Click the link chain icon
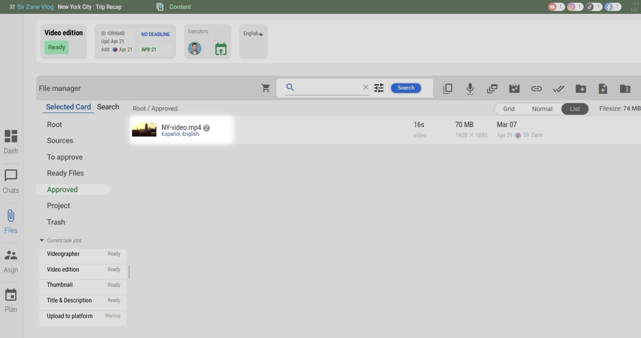Image resolution: width=641 pixels, height=338 pixels. (x=536, y=89)
